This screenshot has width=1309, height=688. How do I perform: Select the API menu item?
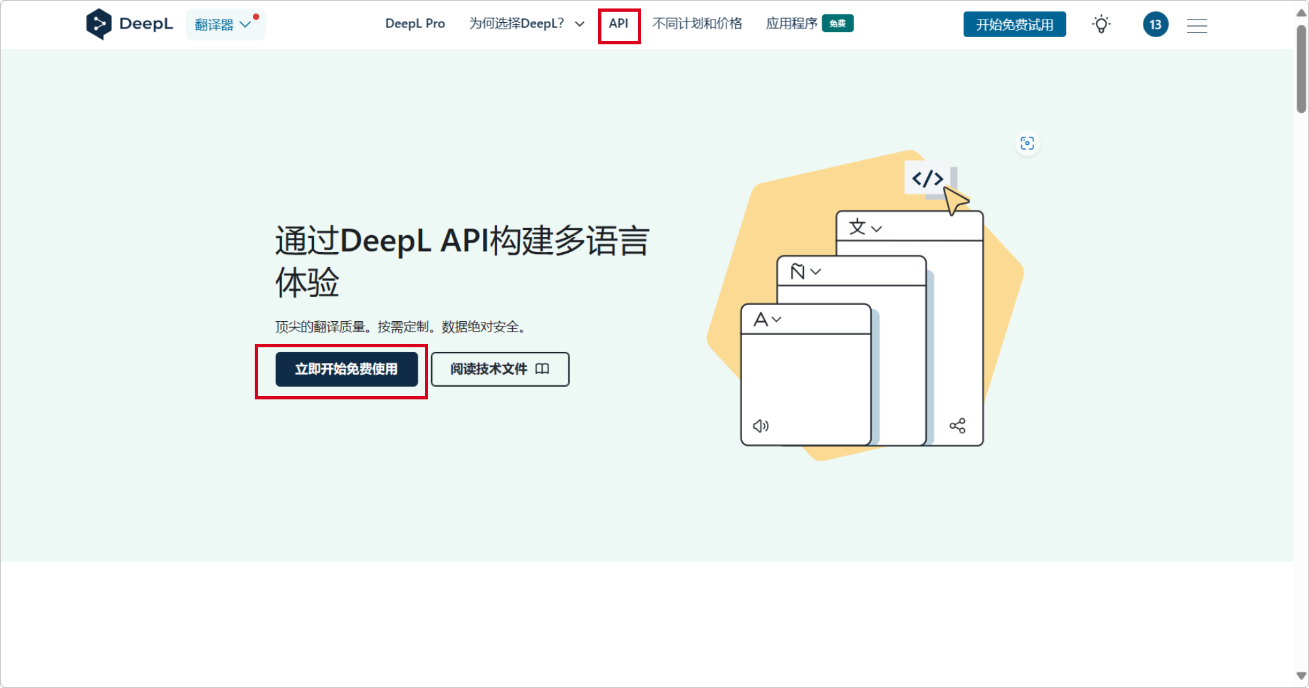point(619,23)
